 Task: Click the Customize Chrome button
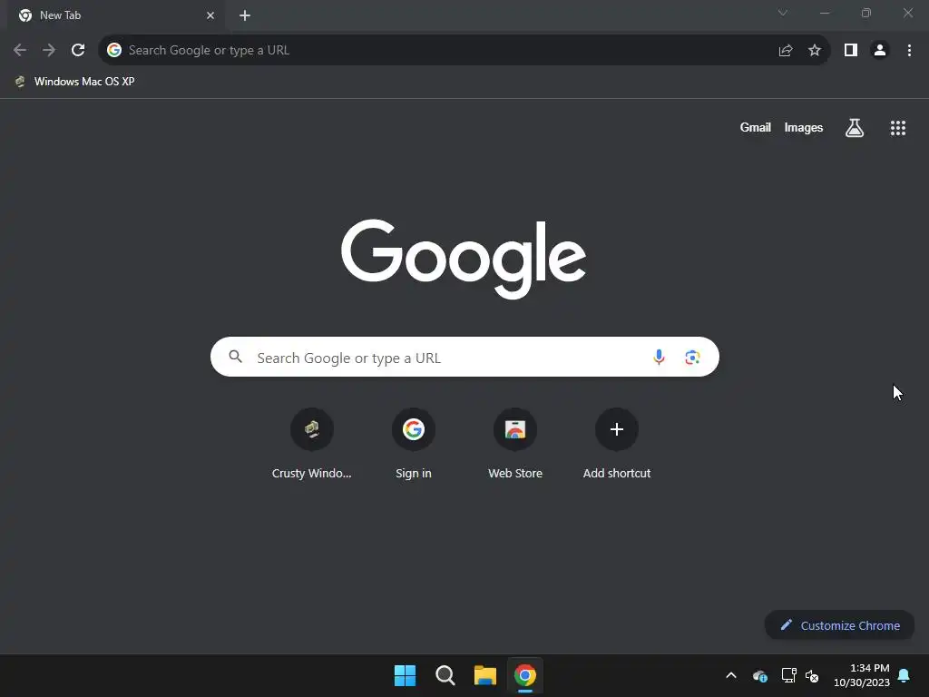pyautogui.click(x=839, y=625)
